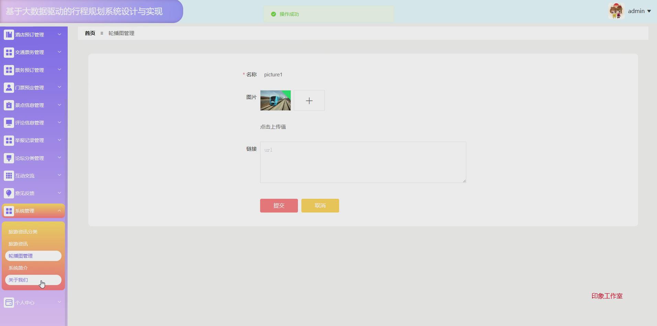Click the url link text area
The height and width of the screenshot is (326, 657).
[x=363, y=162]
